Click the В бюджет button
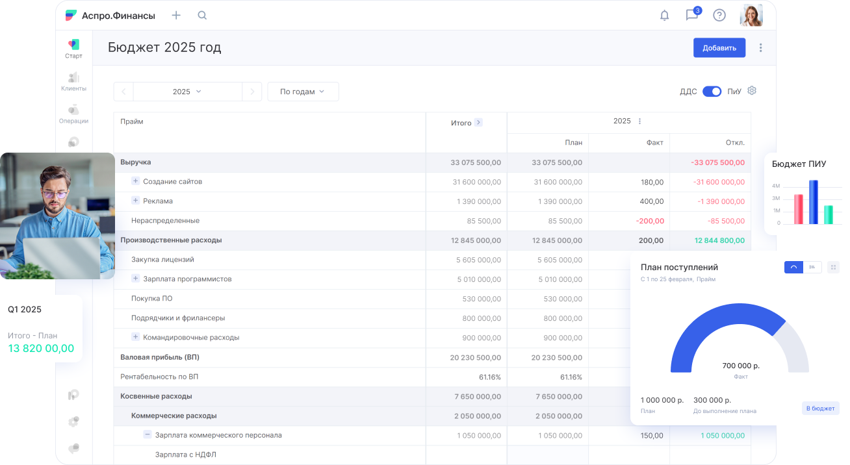Viewport: 850px width, 465px height. pyautogui.click(x=820, y=408)
